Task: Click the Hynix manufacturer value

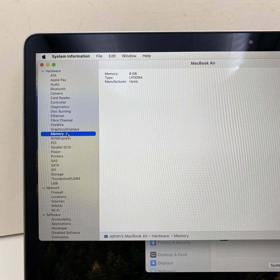Action: [134, 81]
